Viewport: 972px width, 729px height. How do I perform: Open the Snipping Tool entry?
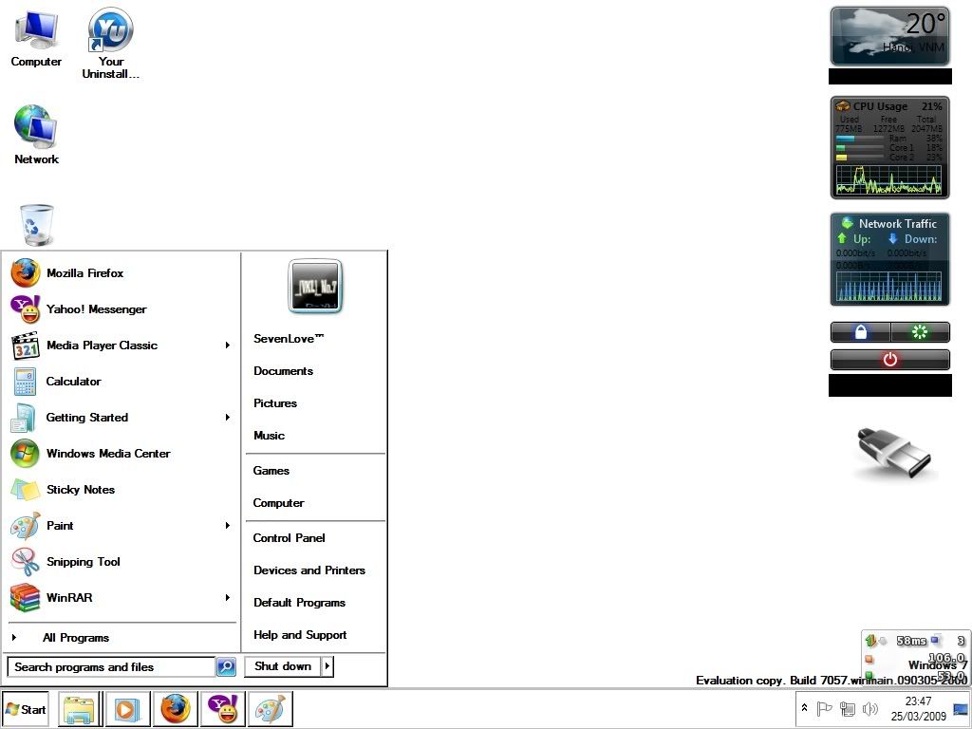click(83, 562)
